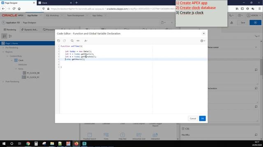Collapse the Content Body tree node
The image size is (263, 147).
coord(7,56)
